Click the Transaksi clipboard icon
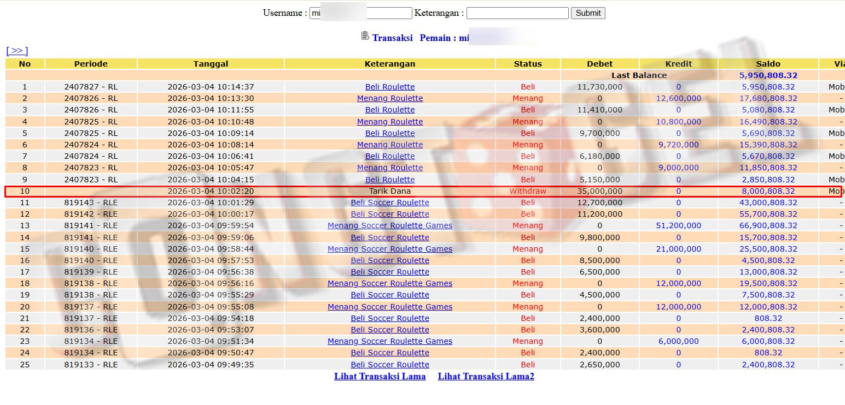Screen dimensions: 845x405 pyautogui.click(x=365, y=36)
